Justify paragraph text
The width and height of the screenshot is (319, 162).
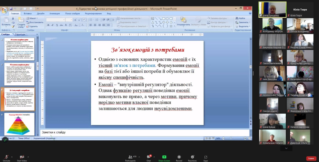(x=103, y=25)
